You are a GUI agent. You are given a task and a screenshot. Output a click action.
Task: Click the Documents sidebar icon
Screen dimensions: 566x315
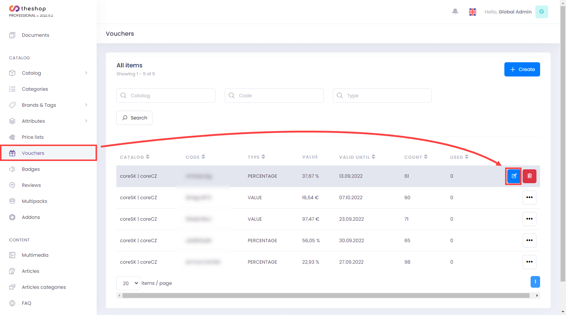[x=12, y=35]
